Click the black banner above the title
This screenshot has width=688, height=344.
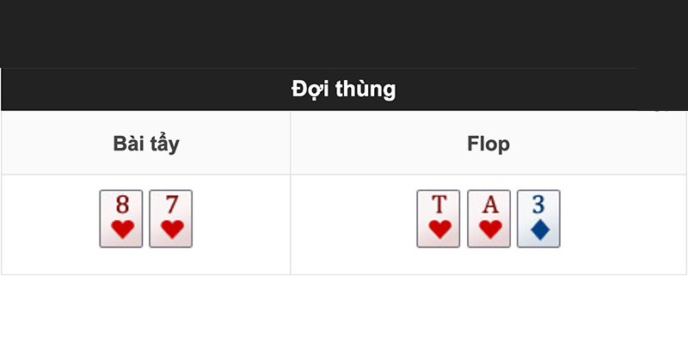pos(344,34)
